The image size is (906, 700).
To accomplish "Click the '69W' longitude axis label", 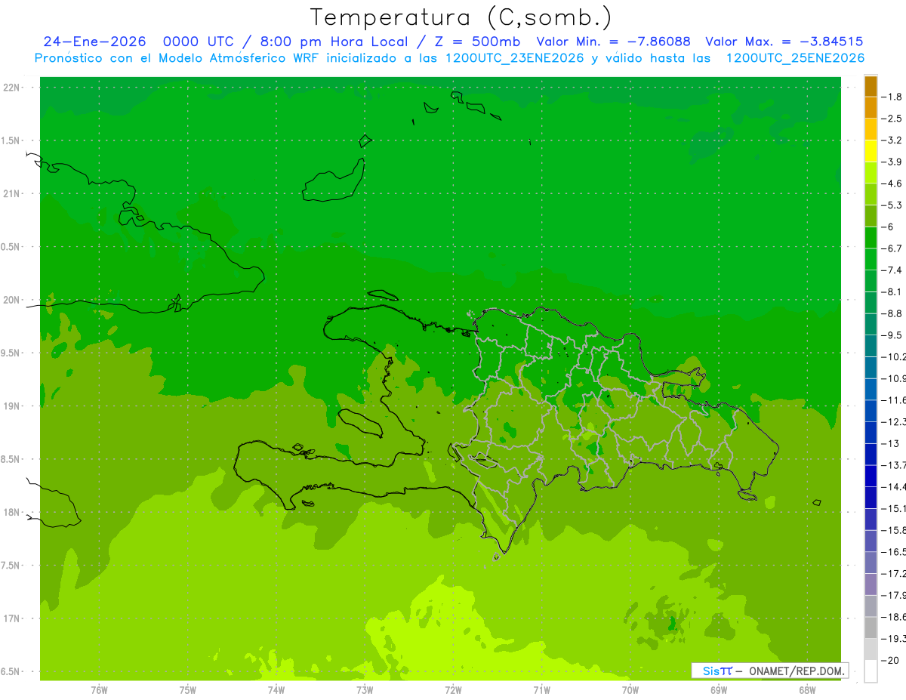I will click(718, 690).
